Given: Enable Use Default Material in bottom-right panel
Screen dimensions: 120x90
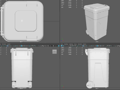Looking at the screenshot, I should pyautogui.click(x=99, y=46).
